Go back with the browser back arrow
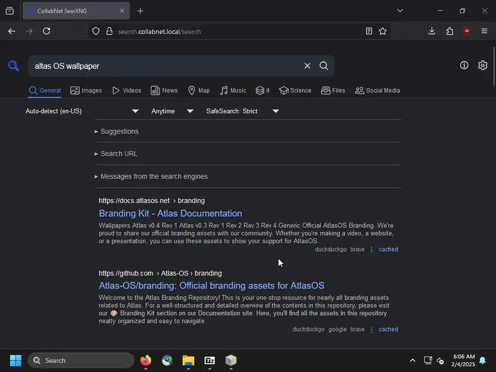496x372 pixels. tap(12, 31)
